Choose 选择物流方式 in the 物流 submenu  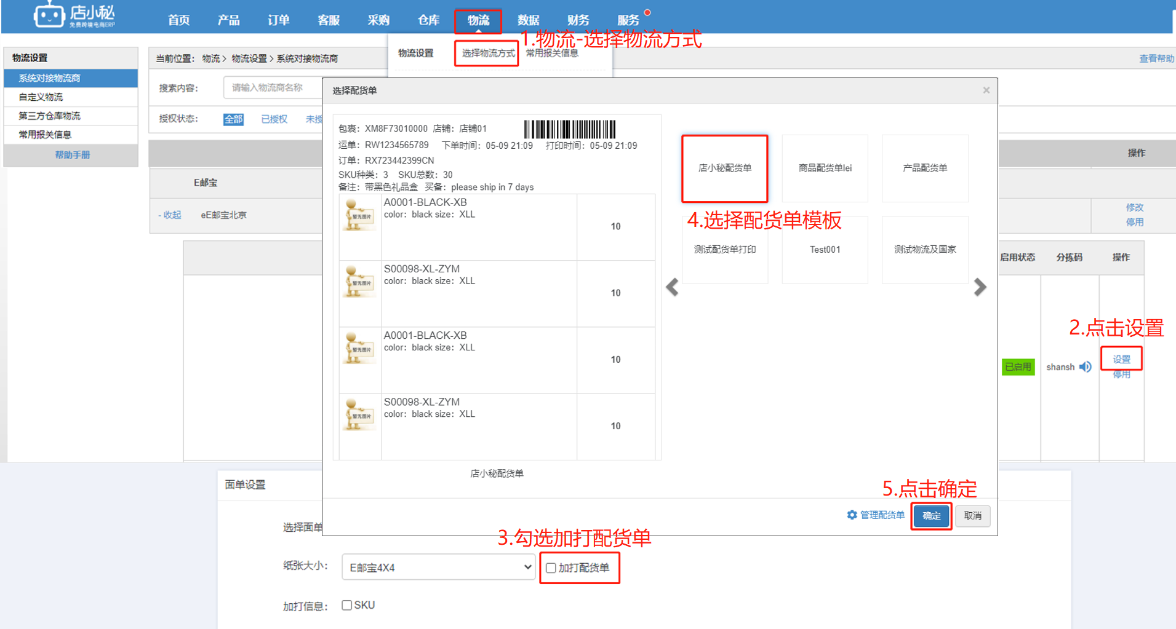point(488,53)
